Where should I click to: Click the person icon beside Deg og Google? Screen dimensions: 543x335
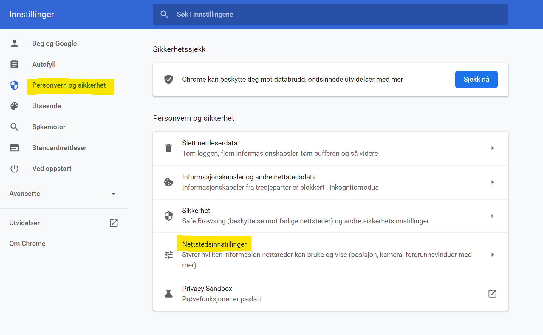pyautogui.click(x=14, y=43)
